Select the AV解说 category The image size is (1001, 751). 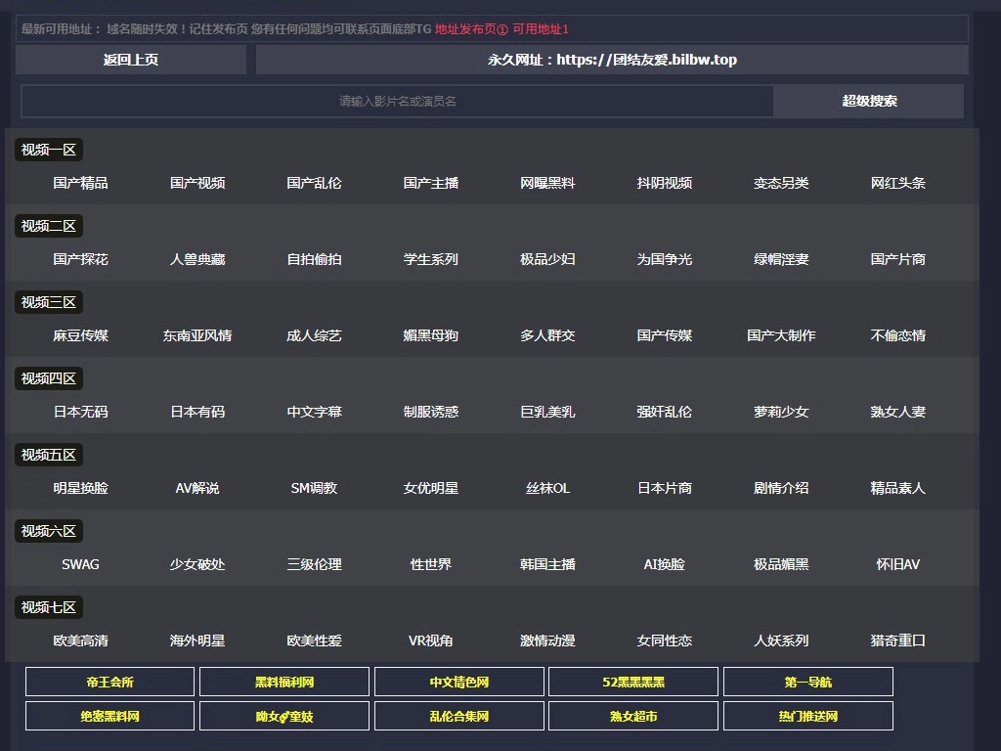(197, 488)
